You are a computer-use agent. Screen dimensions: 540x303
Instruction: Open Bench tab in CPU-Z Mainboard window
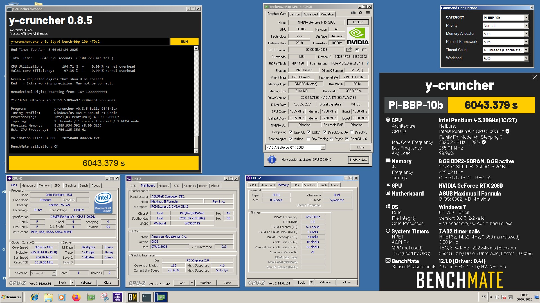click(x=203, y=186)
